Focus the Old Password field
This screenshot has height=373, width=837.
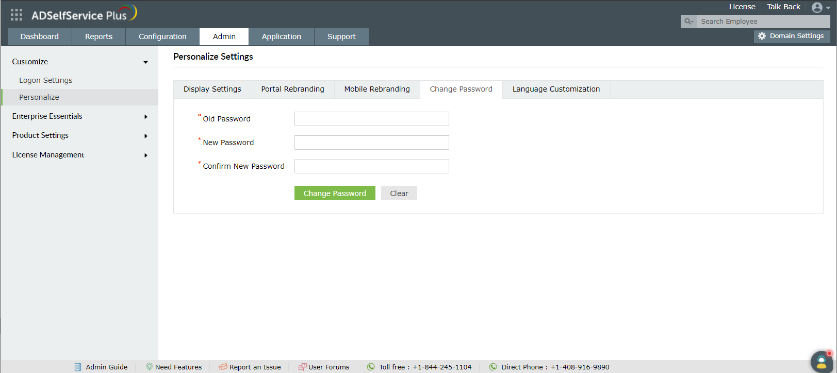click(372, 119)
